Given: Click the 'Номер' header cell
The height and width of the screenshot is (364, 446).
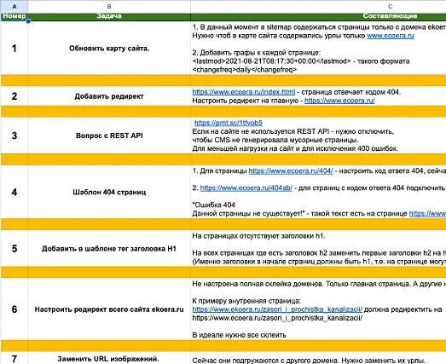Looking at the screenshot, I should tap(14, 16).
